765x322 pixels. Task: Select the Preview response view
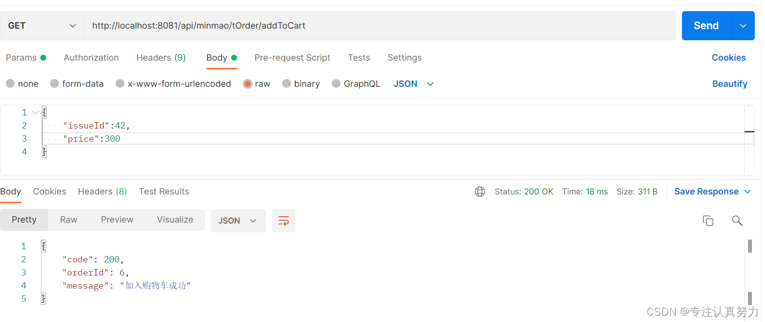pyautogui.click(x=117, y=220)
